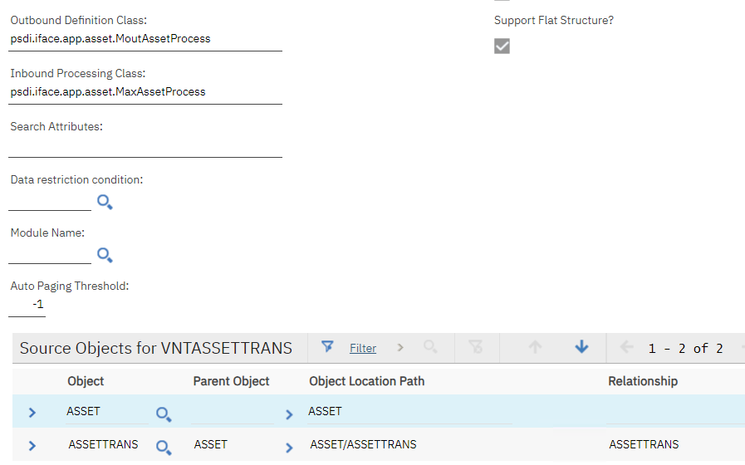The width and height of the screenshot is (745, 465).
Task: Sort by Object column header
Action: pos(86,381)
